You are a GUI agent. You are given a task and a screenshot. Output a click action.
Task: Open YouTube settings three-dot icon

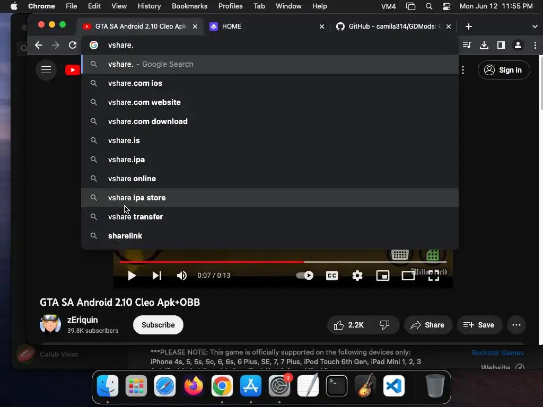(463, 70)
